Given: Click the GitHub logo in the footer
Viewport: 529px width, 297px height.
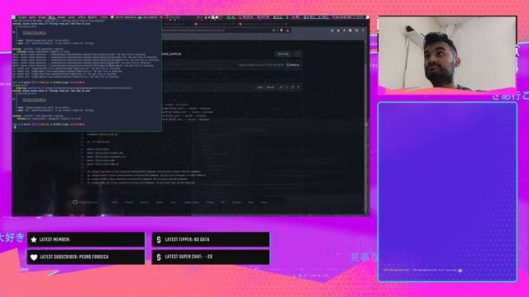Looking at the screenshot, I should (x=75, y=202).
